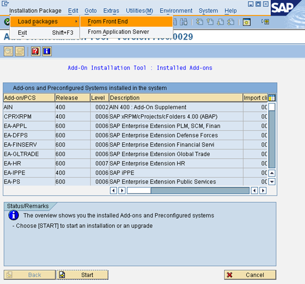Click the Level column header
This screenshot has height=284, width=305.
[x=100, y=98]
